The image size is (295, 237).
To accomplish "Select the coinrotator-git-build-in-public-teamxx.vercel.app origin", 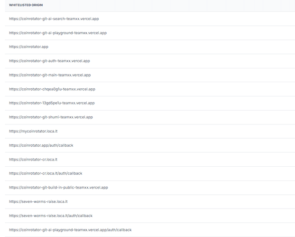I will (x=58, y=188).
